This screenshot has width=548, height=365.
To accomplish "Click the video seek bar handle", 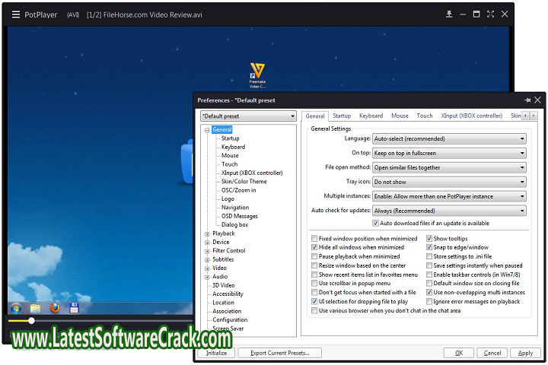I will 31,321.
